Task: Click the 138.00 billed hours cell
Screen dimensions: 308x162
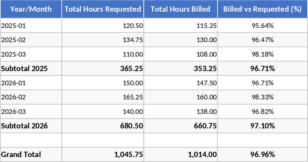Action: coord(207,112)
